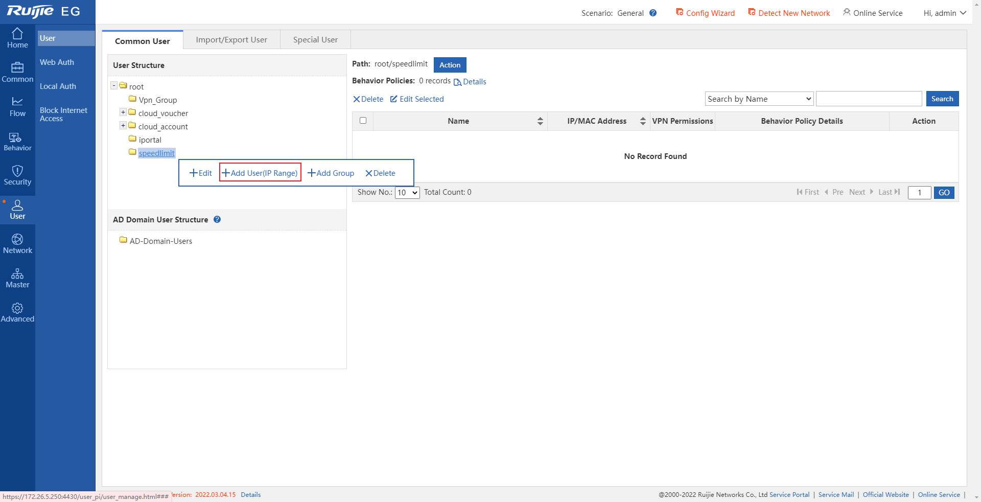Click the Search button

point(942,99)
